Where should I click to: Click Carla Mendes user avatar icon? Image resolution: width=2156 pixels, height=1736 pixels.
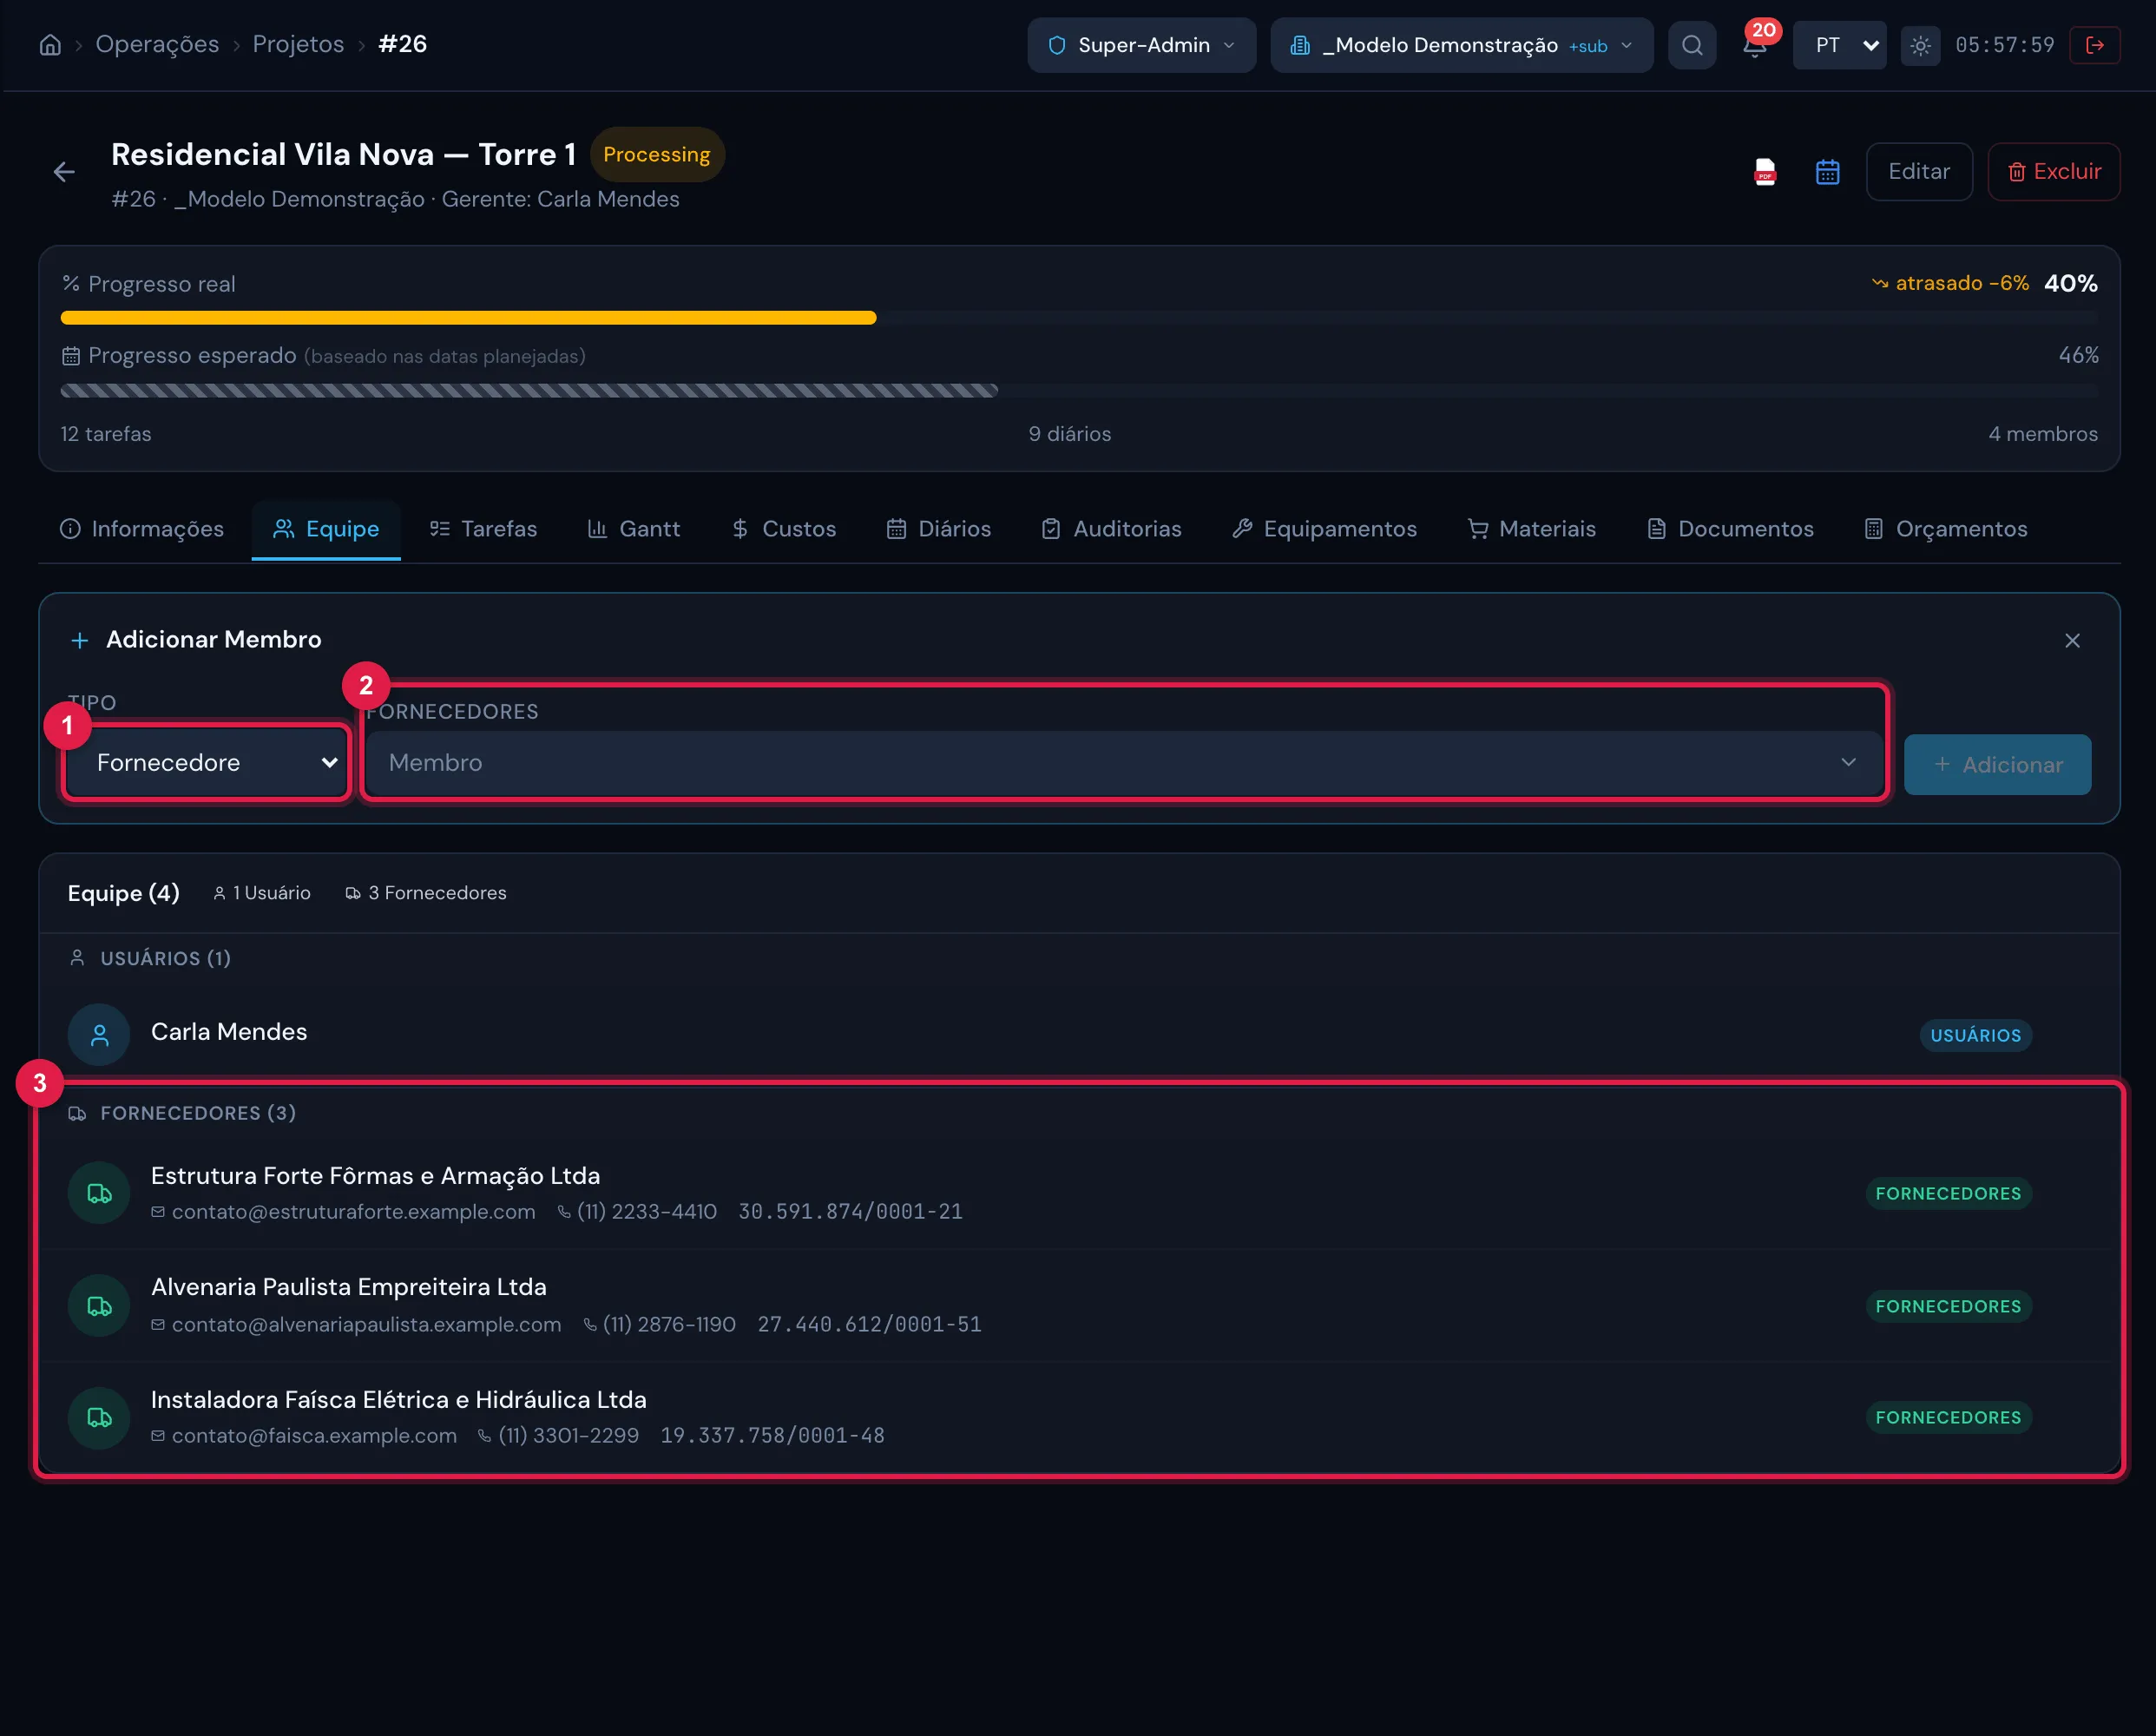click(99, 1035)
